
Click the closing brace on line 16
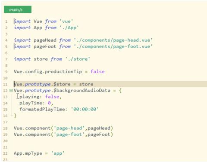[x=15, y=116]
